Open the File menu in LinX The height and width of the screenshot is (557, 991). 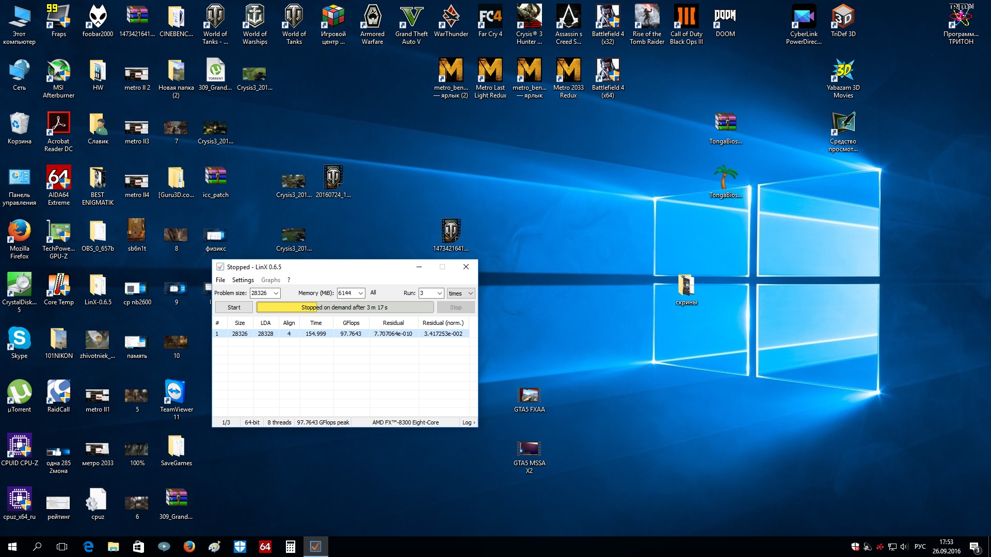pyautogui.click(x=220, y=280)
